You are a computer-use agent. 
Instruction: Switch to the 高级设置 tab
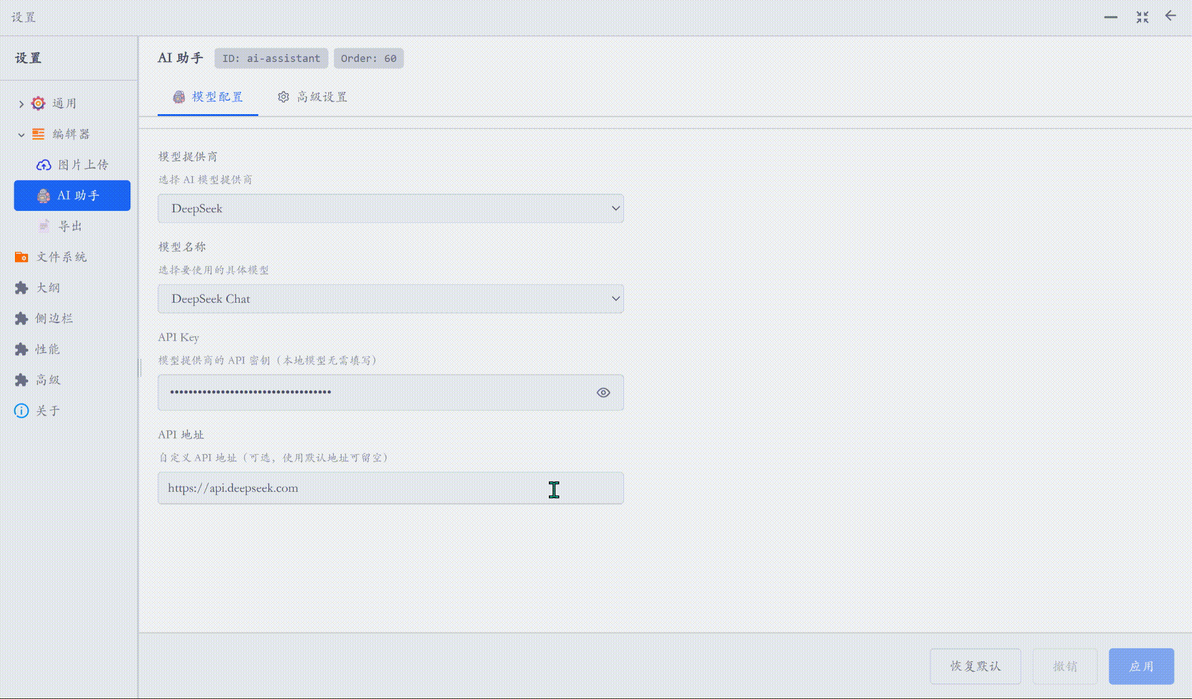[313, 97]
